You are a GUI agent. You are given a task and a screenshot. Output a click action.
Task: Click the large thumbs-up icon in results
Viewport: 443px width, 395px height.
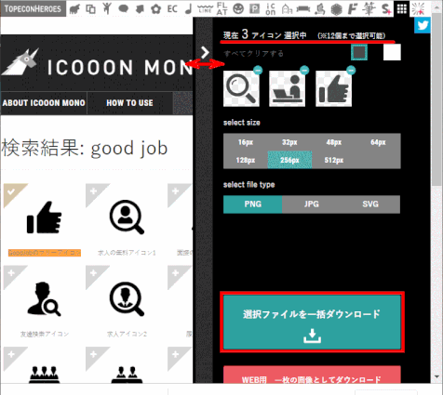pyautogui.click(x=45, y=217)
